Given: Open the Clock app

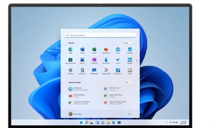Looking at the screenshot, I should pos(130,71).
